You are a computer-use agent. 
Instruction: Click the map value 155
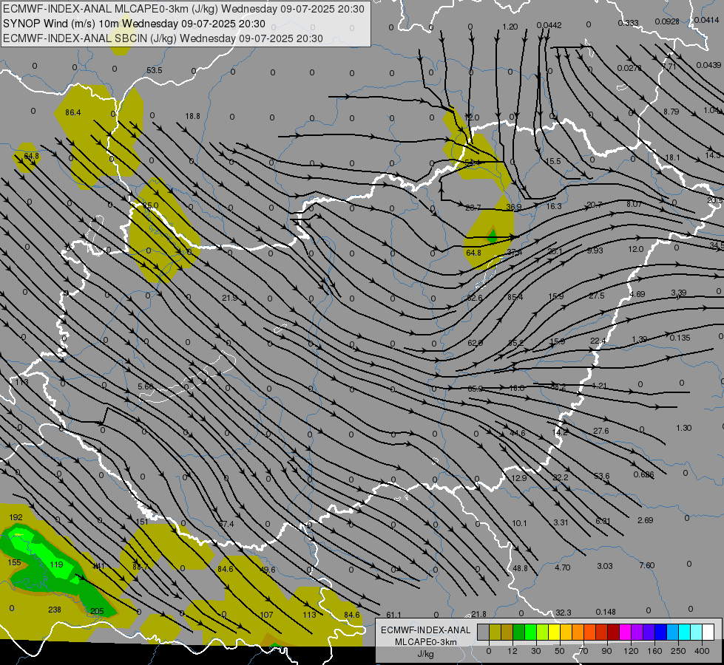(x=14, y=562)
